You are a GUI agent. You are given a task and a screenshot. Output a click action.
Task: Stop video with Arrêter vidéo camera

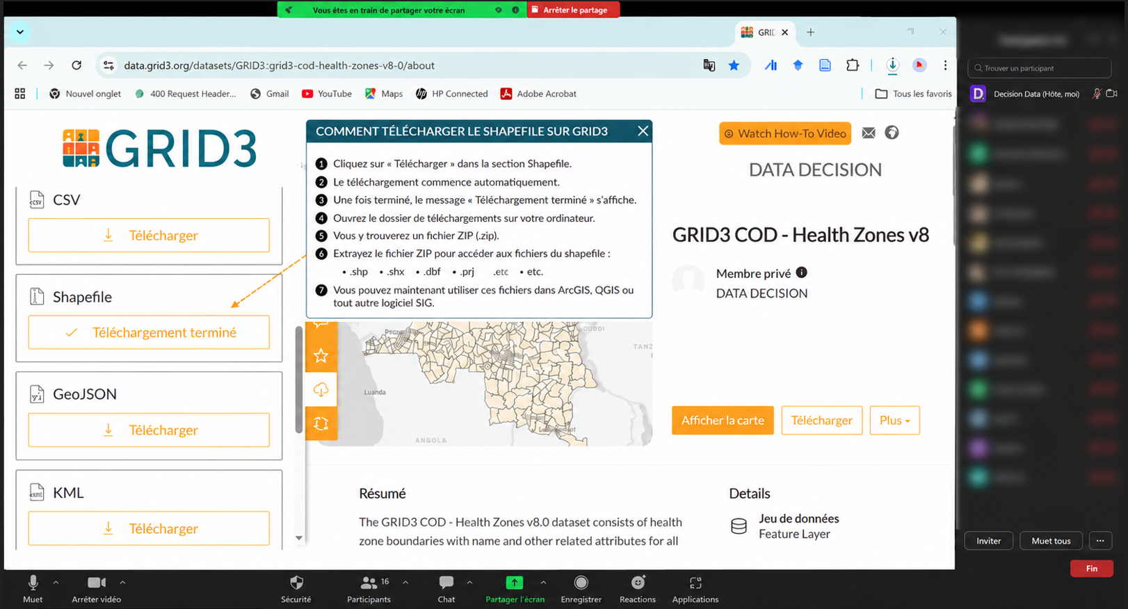97,583
